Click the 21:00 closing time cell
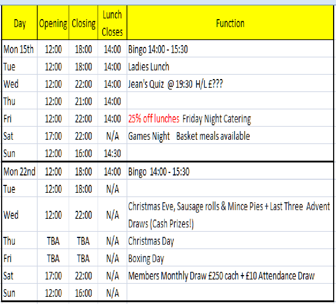This screenshot has width=336, height=304. point(84,101)
